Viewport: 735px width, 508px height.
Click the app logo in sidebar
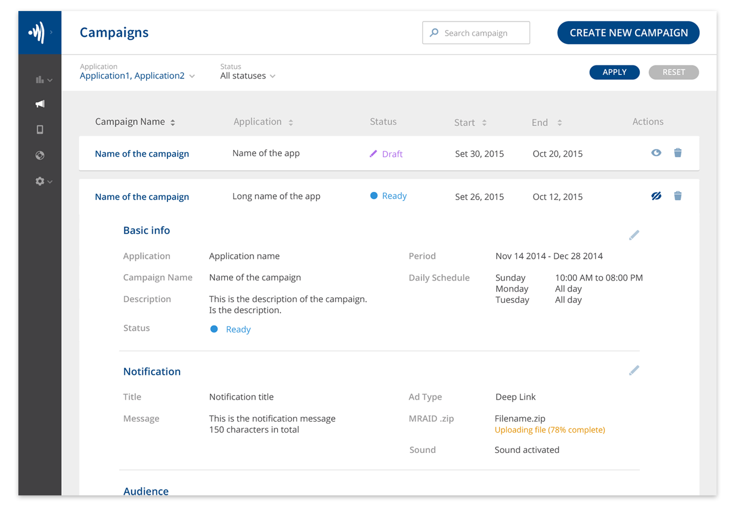point(37,33)
